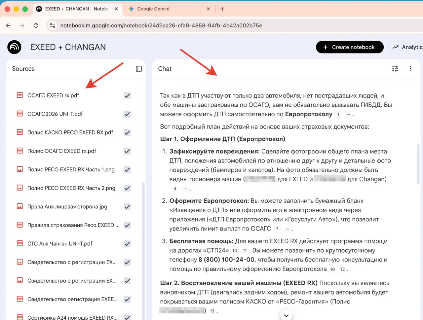
Task: Deselect Полис КАСКО РЕСО EXEED RX.pdf
Action: (127, 132)
